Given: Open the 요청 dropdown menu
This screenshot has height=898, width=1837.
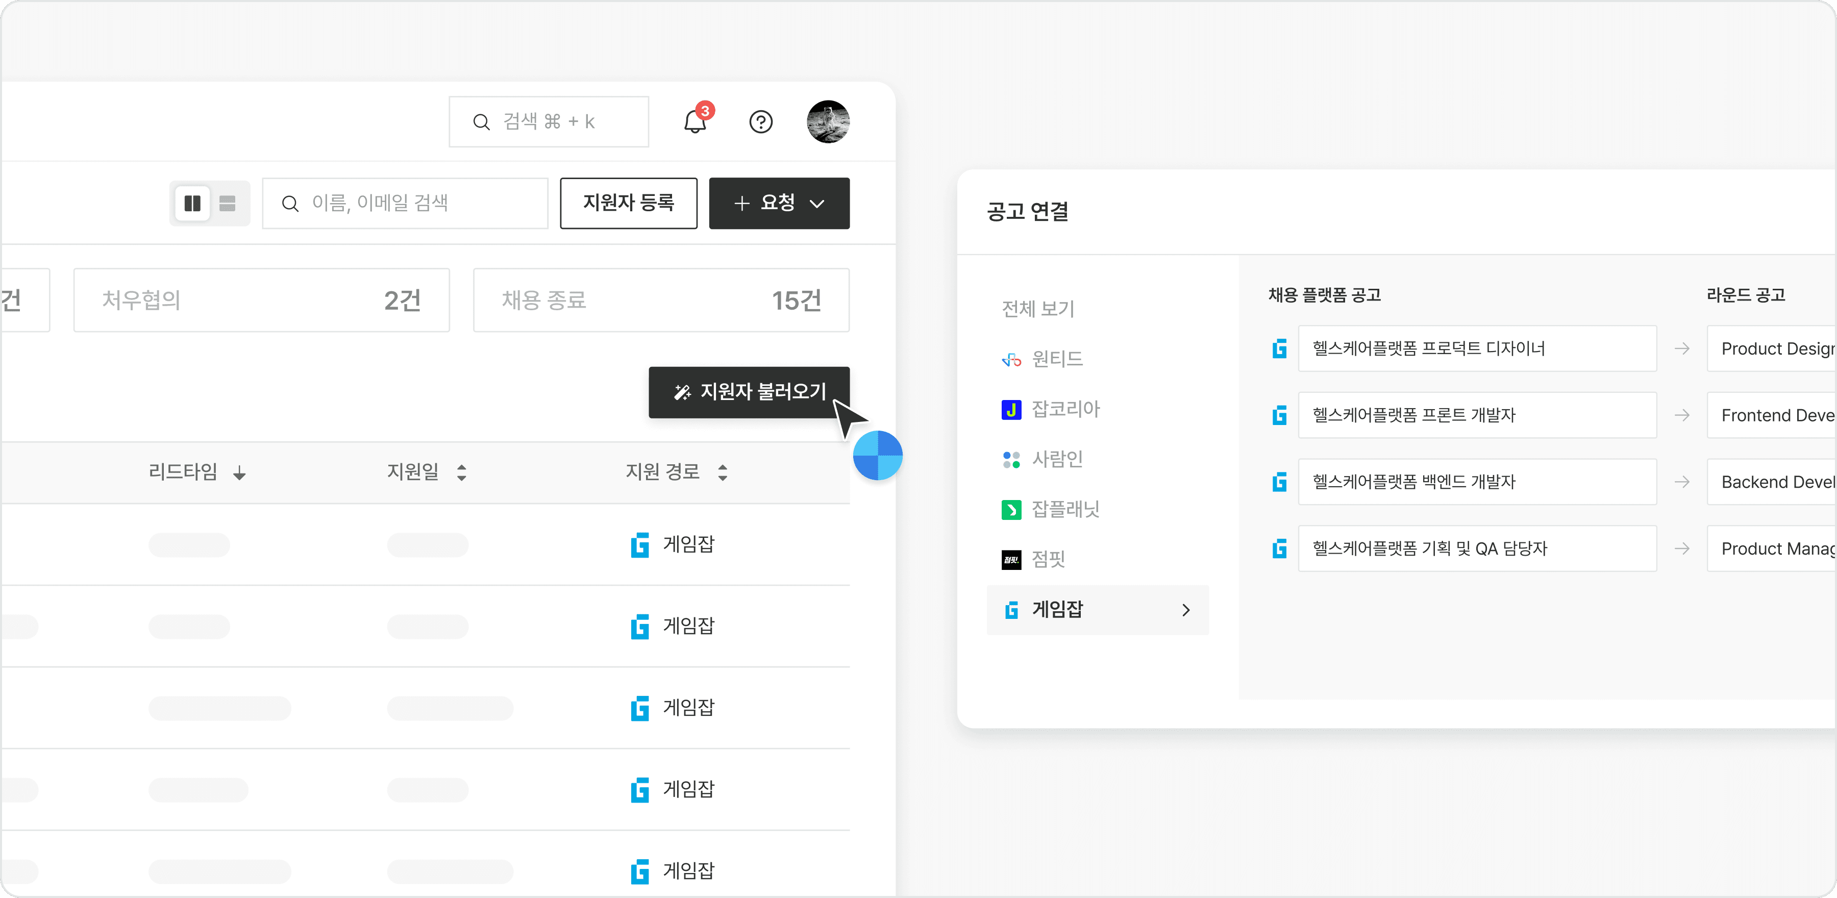Looking at the screenshot, I should click(x=779, y=203).
